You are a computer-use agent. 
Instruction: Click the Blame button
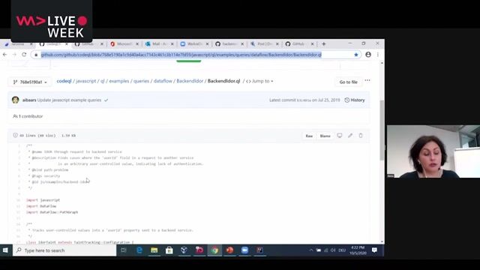coord(325,136)
